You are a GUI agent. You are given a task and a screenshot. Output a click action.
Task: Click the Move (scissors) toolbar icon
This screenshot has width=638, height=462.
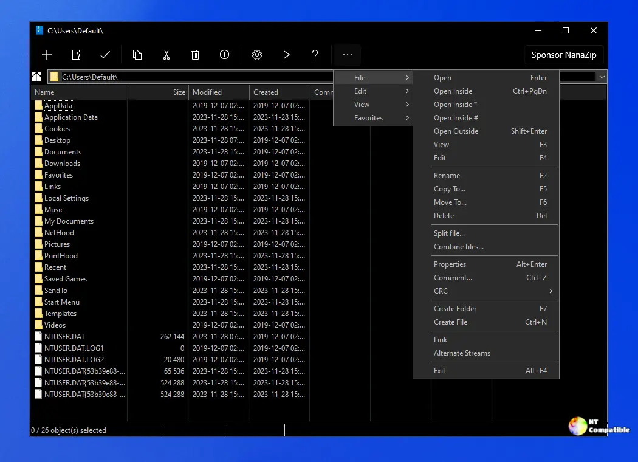[x=166, y=55]
